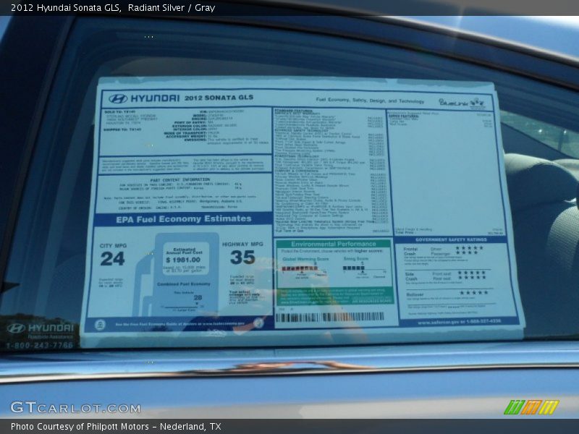The image size is (579, 434).
Task: Click the Side Crash star rating
Action: pos(471,275)
